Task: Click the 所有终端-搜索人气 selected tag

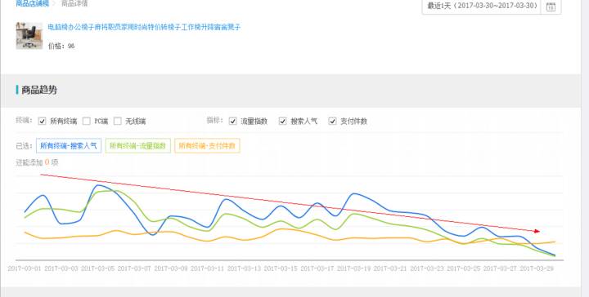Action: coord(69,146)
